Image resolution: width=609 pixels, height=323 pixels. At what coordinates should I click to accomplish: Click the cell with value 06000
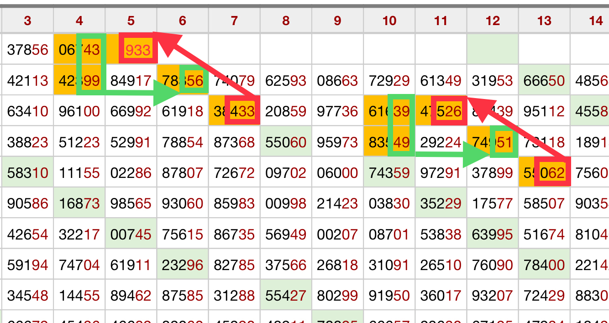tap(337, 173)
